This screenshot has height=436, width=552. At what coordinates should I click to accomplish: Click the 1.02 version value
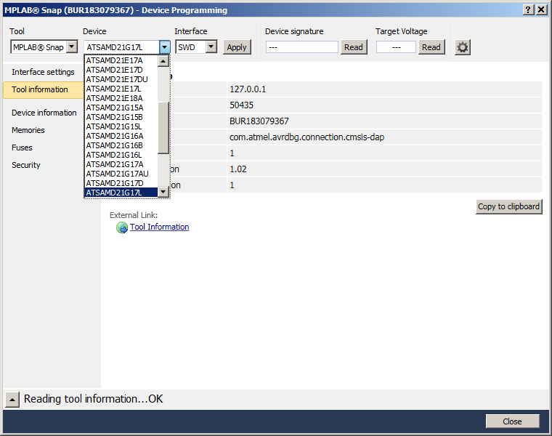pos(384,169)
